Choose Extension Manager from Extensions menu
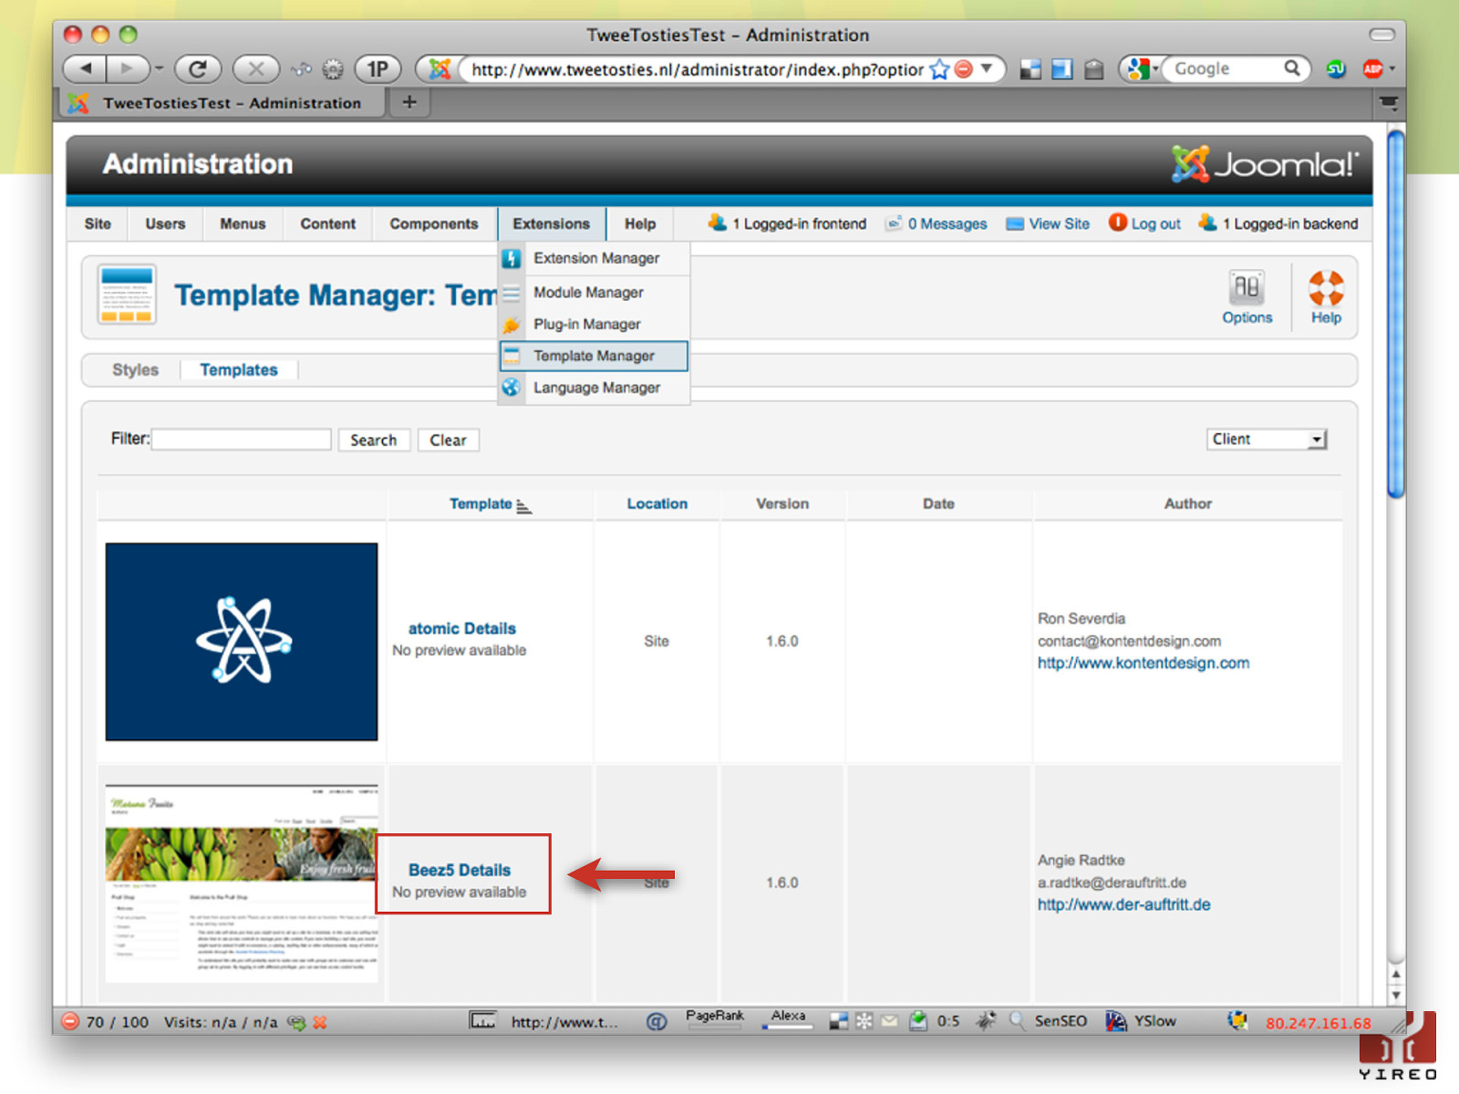The image size is (1459, 1094). [x=595, y=258]
